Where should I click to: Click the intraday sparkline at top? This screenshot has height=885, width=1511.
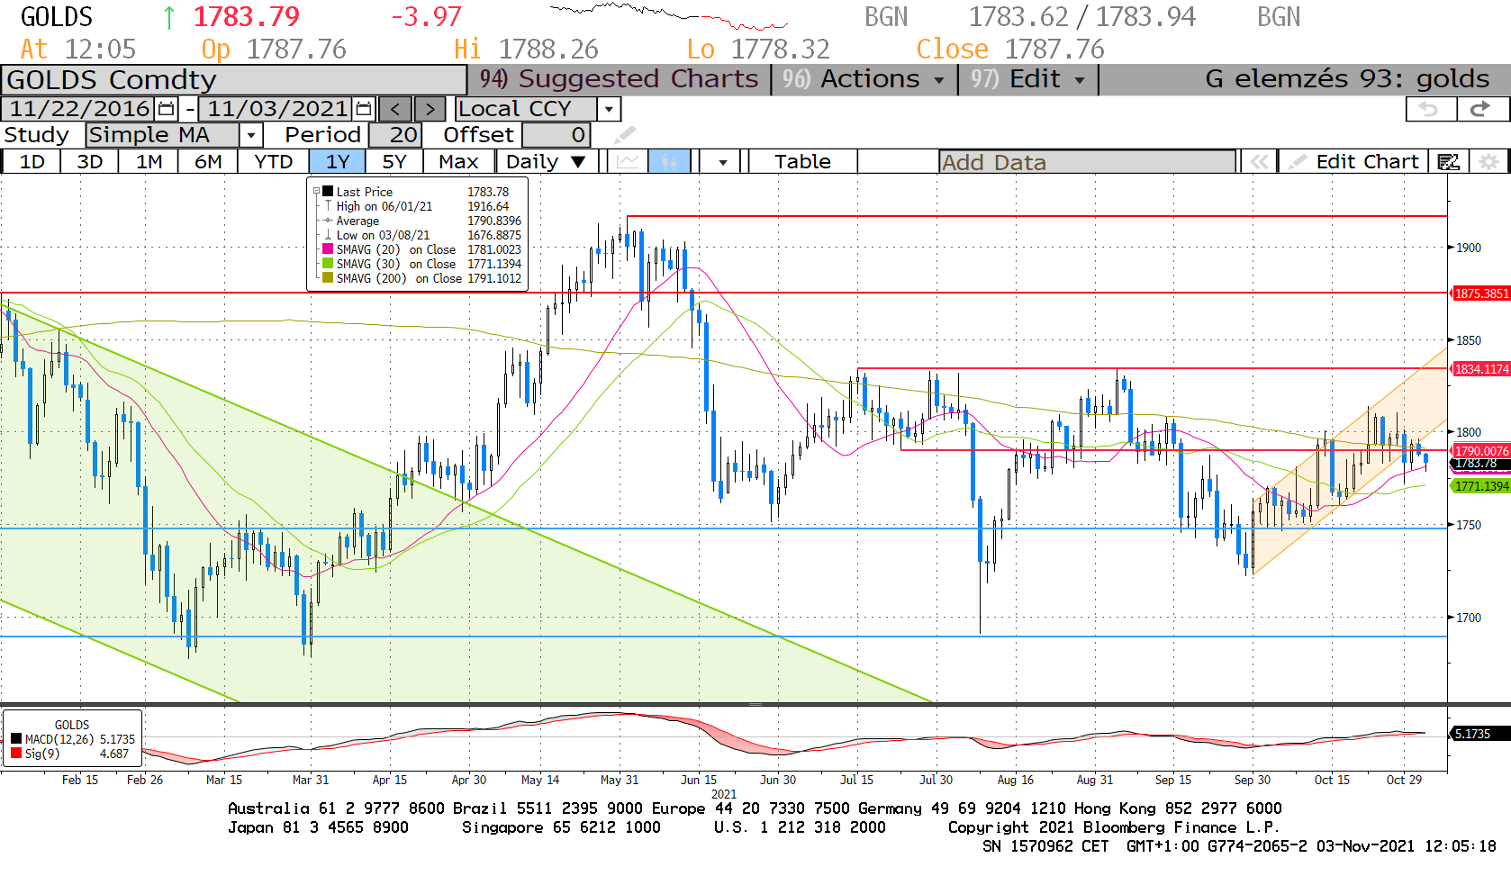669,16
